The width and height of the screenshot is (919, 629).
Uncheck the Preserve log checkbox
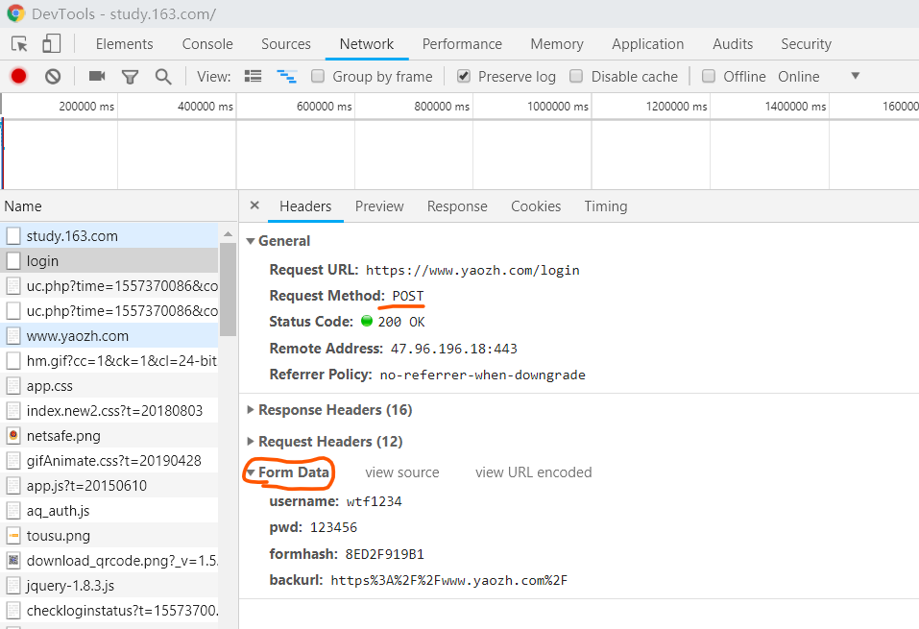tap(464, 76)
